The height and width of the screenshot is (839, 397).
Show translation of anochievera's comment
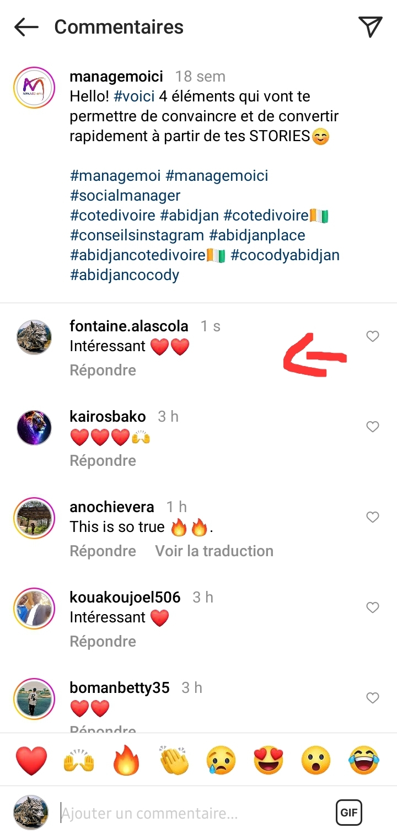[214, 551]
